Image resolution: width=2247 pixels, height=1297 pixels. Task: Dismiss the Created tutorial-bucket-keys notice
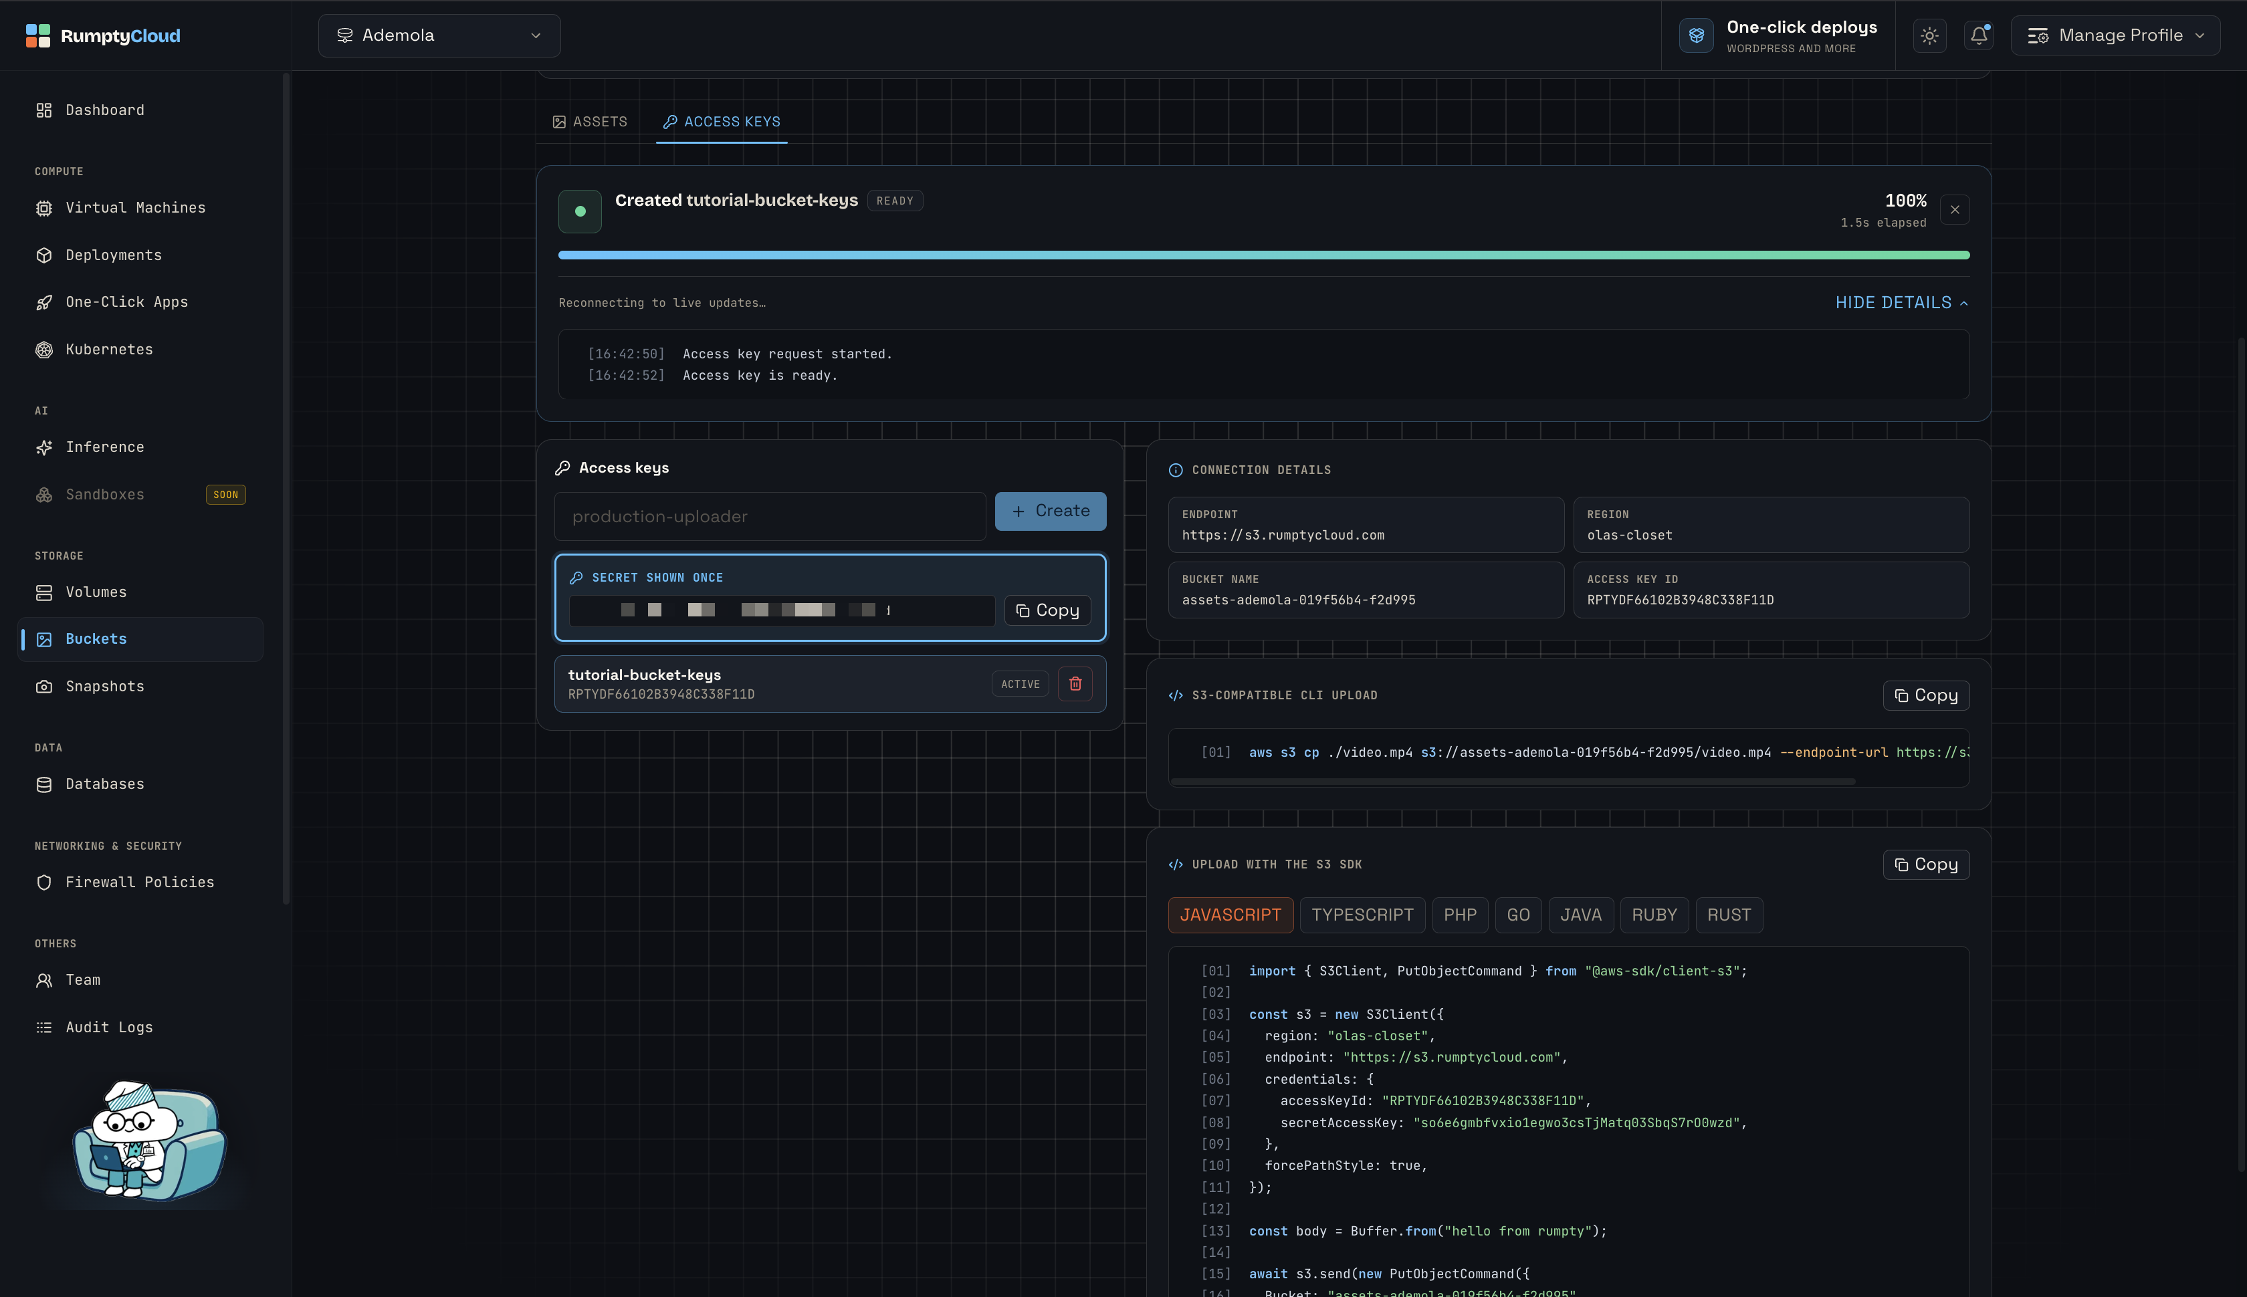pyautogui.click(x=1955, y=210)
